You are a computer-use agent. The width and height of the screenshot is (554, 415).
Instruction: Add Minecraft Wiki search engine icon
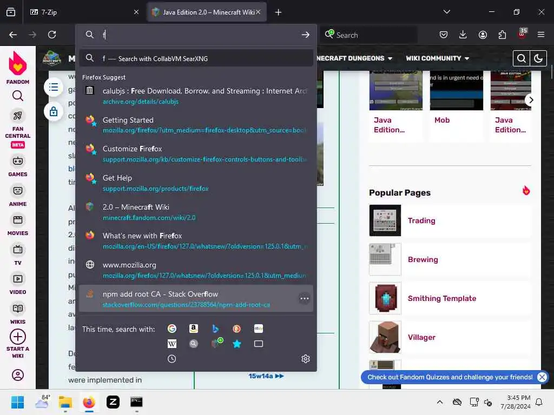(217, 343)
